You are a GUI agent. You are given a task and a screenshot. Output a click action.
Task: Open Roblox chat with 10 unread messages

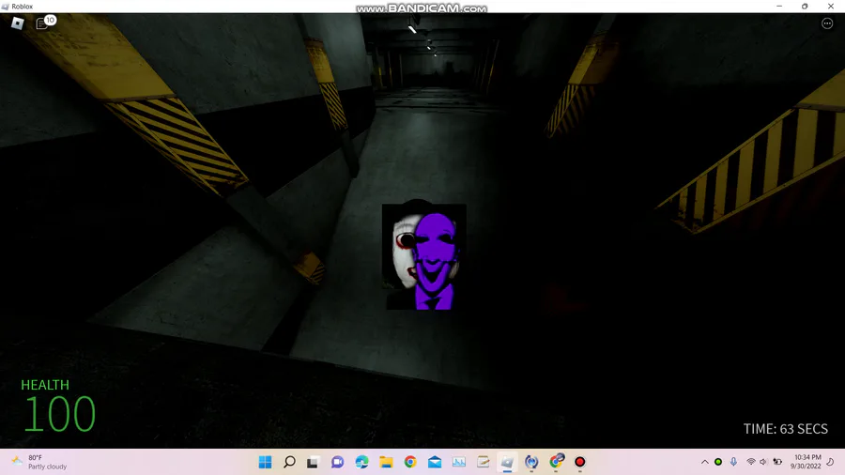45,23
